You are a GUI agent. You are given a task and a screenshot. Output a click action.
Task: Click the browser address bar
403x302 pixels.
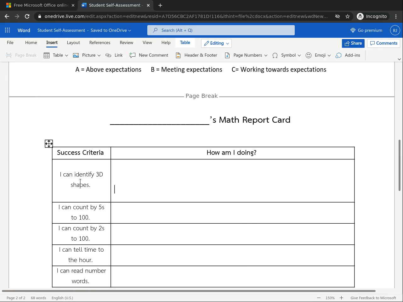click(x=186, y=16)
